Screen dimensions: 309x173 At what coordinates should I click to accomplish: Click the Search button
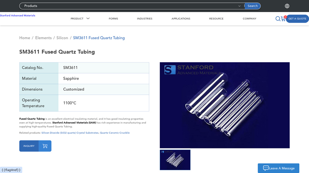point(253,6)
